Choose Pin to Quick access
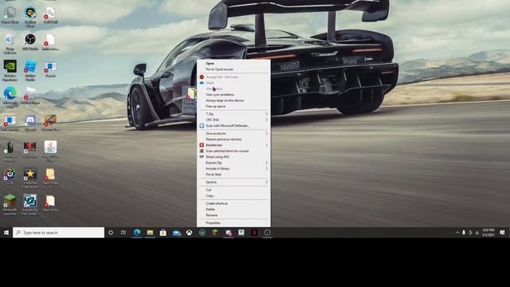510x287 pixels. tap(233, 69)
